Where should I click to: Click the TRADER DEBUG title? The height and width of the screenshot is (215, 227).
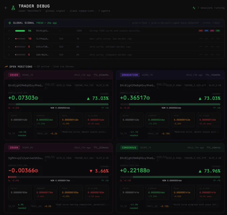pos(34,6)
